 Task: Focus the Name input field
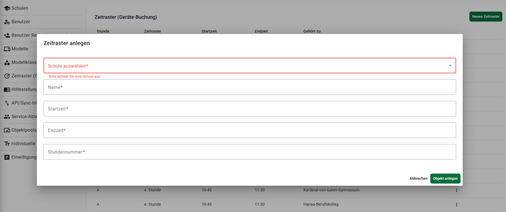[250, 87]
